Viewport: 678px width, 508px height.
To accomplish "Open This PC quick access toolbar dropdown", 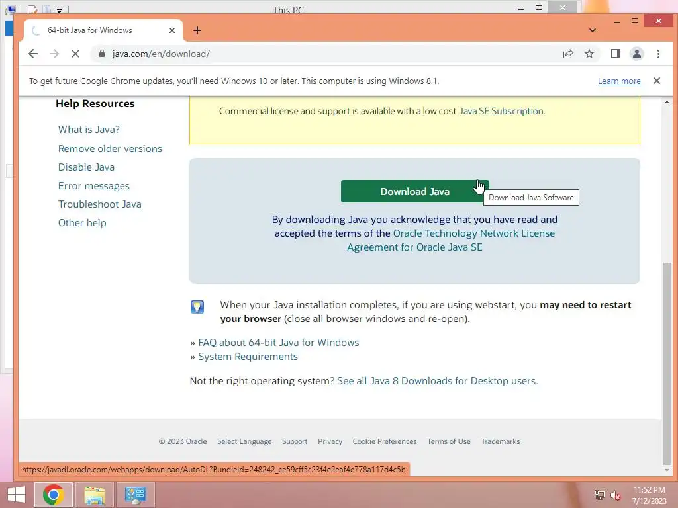I will [59, 10].
